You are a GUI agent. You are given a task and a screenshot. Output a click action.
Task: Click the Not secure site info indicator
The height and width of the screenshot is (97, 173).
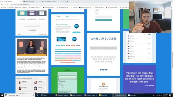[x=15, y=5]
